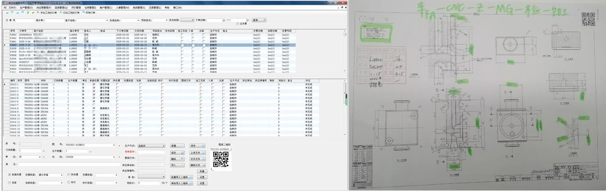
Task: Click the 上传文件 button
Action: click(197, 153)
